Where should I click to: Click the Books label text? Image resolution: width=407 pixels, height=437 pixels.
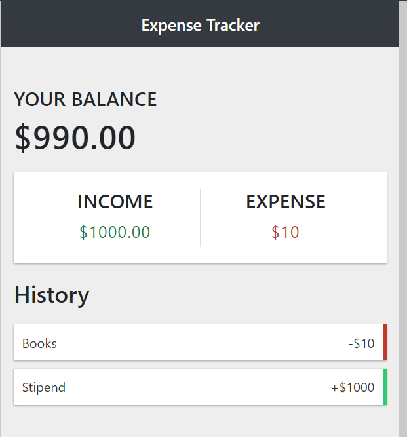pos(39,343)
